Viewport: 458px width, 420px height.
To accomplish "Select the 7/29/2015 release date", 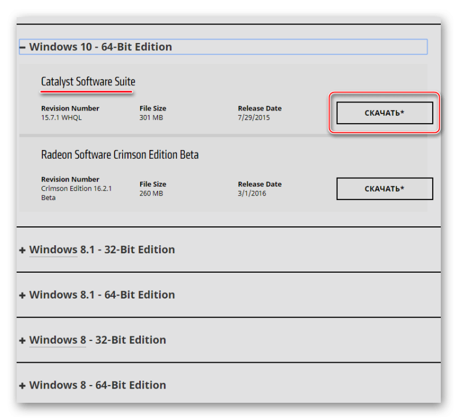I will (x=254, y=117).
